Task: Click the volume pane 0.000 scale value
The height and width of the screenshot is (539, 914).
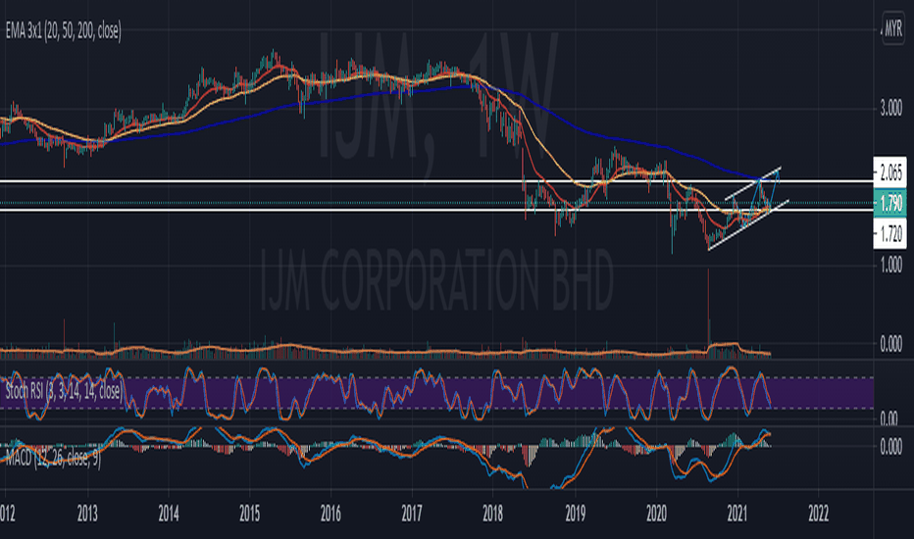Action: (x=890, y=344)
